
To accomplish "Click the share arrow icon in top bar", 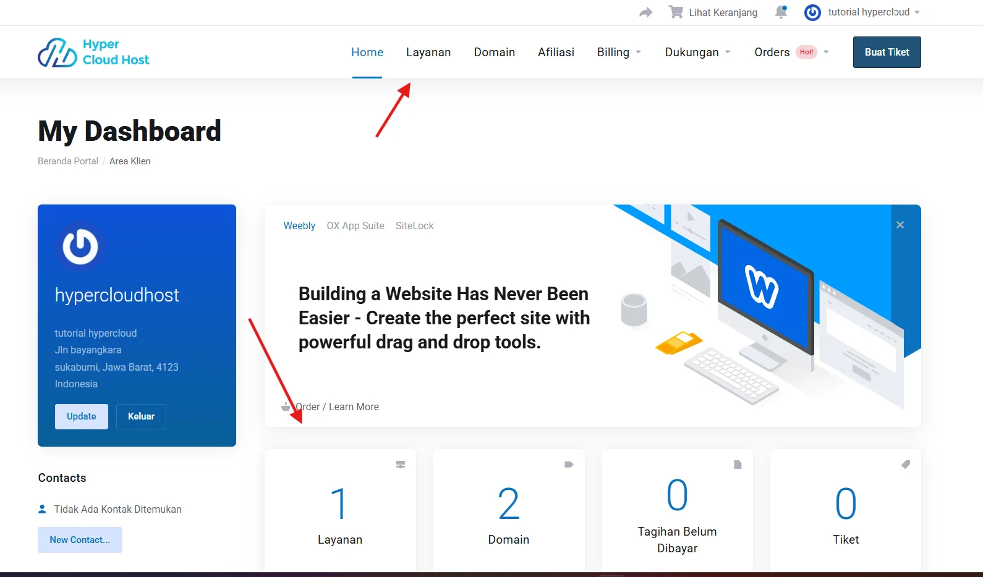I will [x=645, y=12].
